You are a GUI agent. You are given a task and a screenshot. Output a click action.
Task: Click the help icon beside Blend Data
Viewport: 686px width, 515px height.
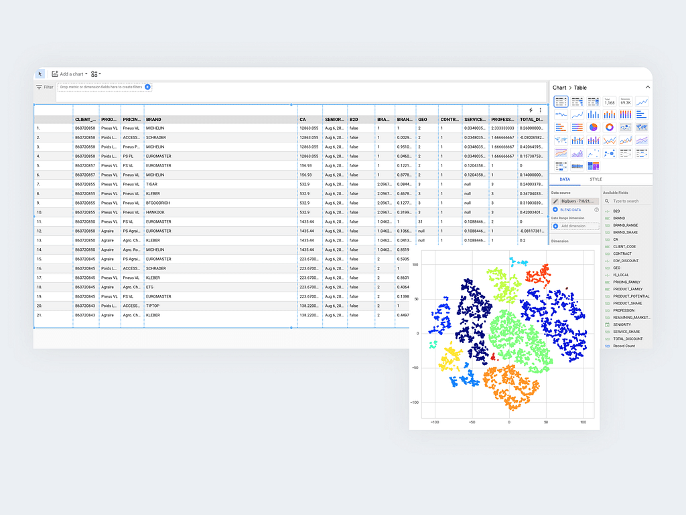coord(596,210)
